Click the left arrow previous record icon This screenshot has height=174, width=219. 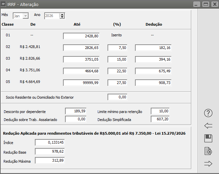pyautogui.click(x=208, y=126)
